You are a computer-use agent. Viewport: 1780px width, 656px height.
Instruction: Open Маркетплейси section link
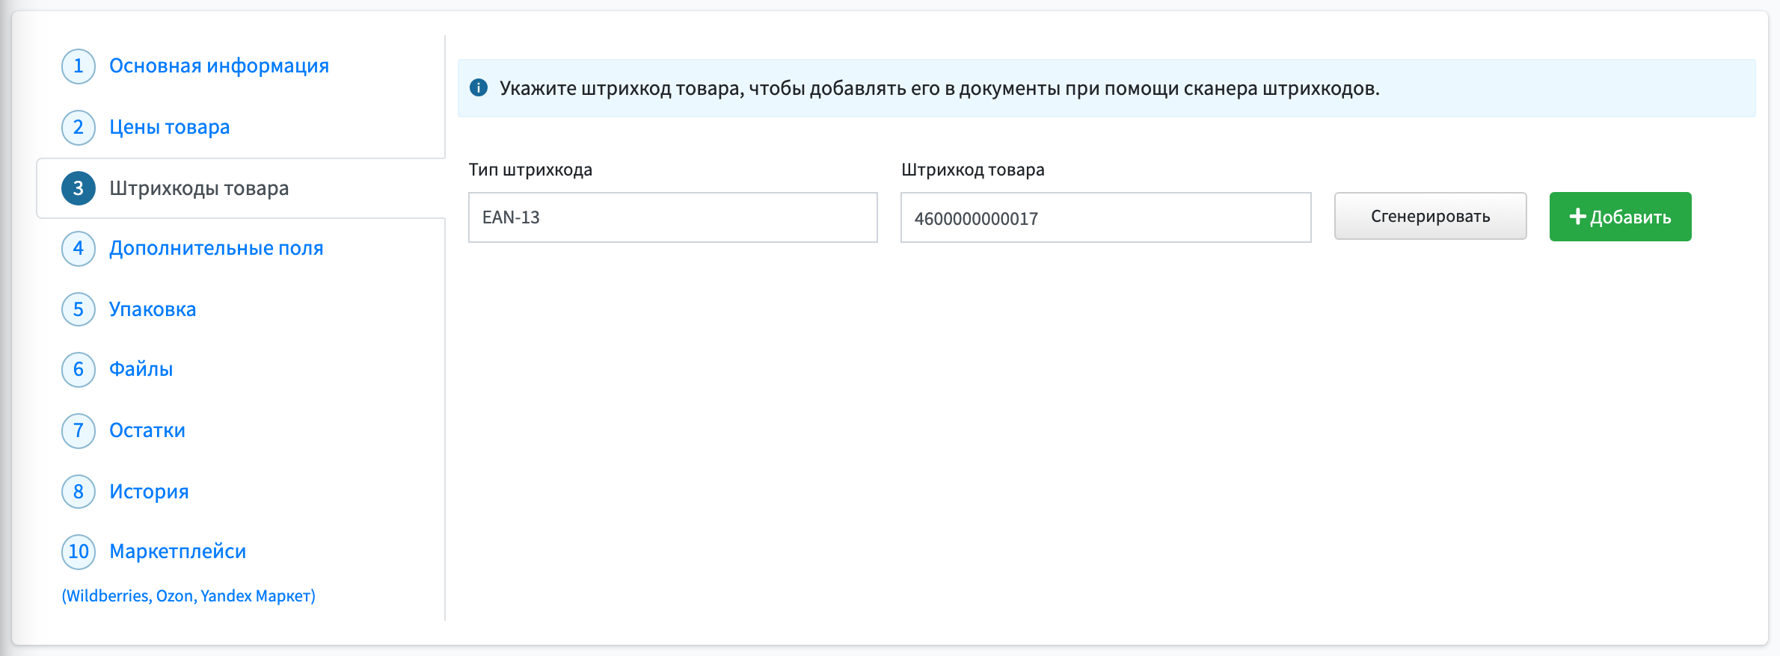tap(178, 551)
